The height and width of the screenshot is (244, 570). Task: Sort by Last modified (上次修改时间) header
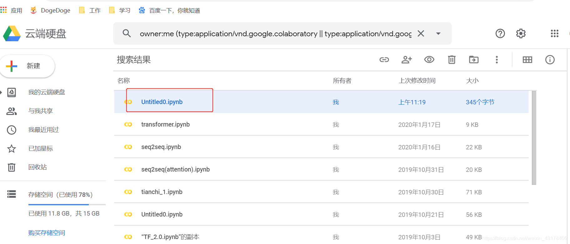click(x=417, y=81)
